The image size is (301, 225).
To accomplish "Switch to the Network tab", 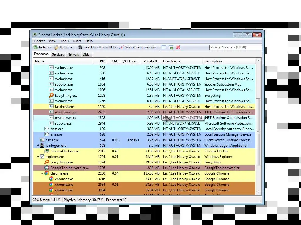I will click(73, 54).
